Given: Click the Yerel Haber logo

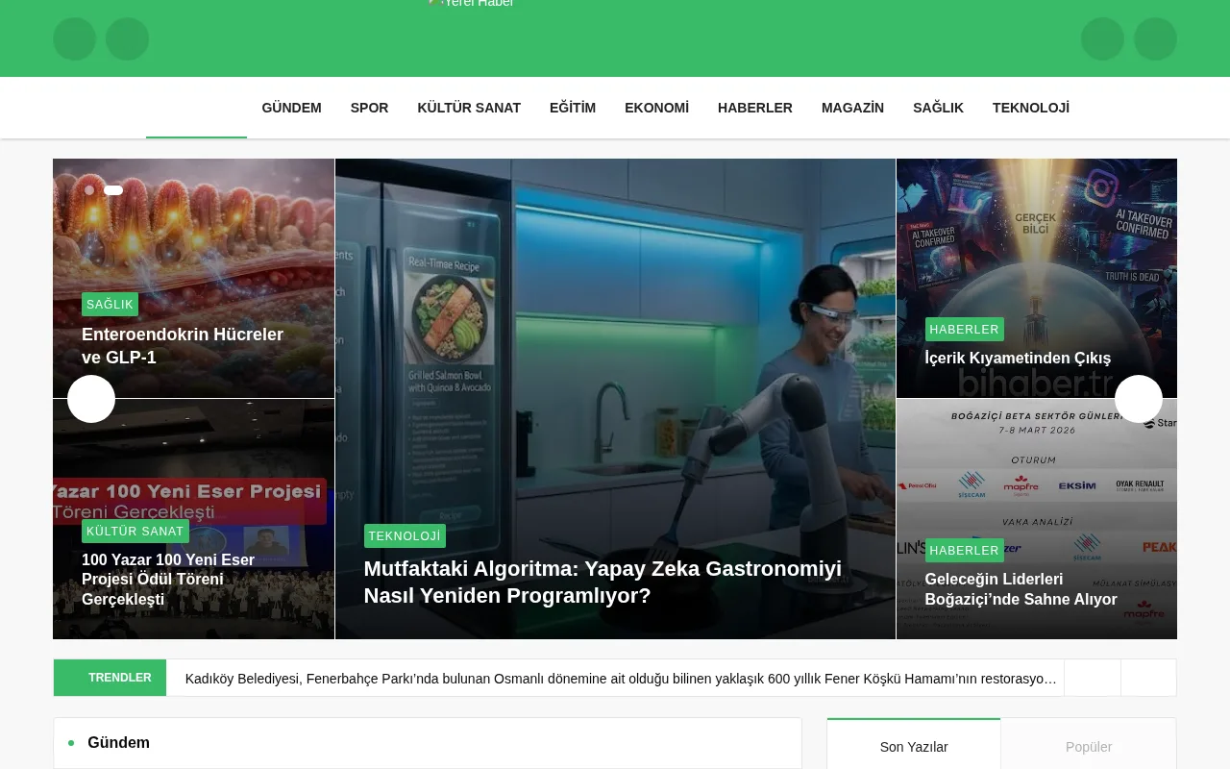Looking at the screenshot, I should [471, 3].
